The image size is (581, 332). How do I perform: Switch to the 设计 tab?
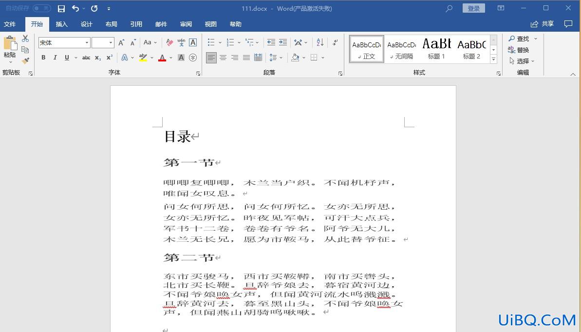point(86,24)
